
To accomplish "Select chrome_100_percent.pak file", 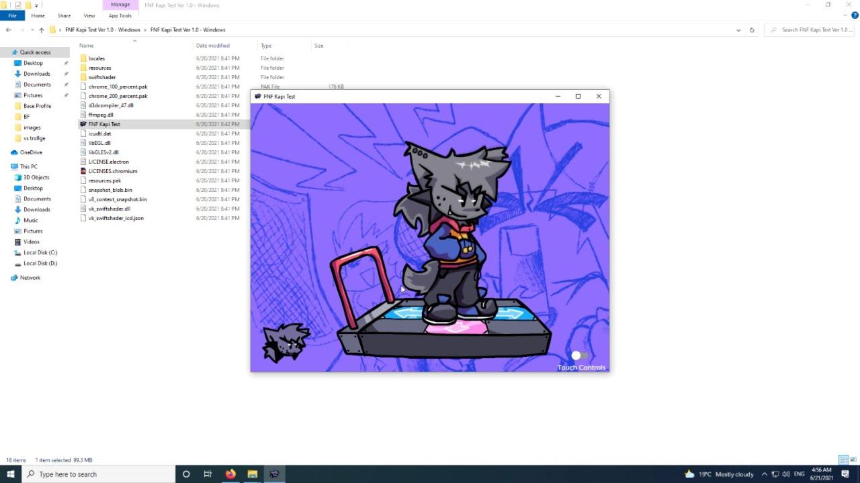I will point(118,87).
